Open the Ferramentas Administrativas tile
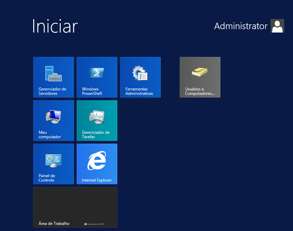 pyautogui.click(x=140, y=77)
